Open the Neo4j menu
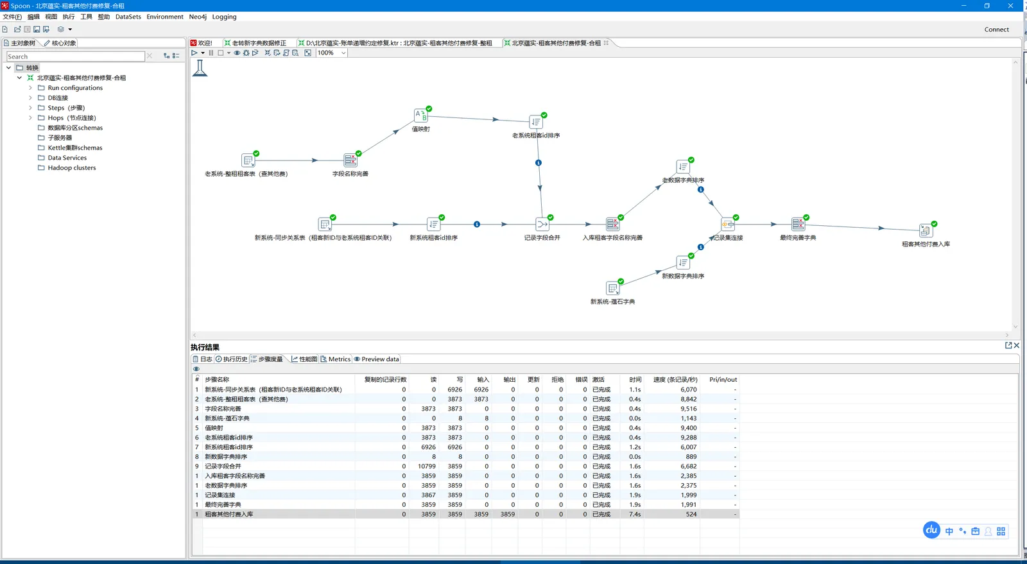Viewport: 1027px width, 564px height. point(198,17)
